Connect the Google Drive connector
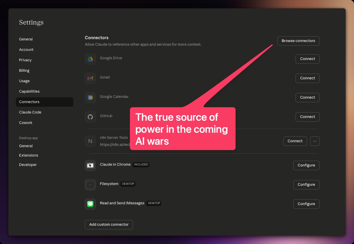This screenshot has height=244, width=354. pos(307,59)
